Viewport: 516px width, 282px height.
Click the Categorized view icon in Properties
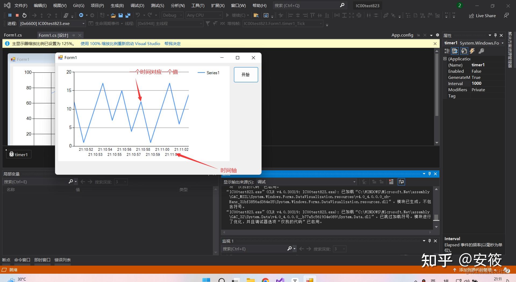(x=446, y=51)
